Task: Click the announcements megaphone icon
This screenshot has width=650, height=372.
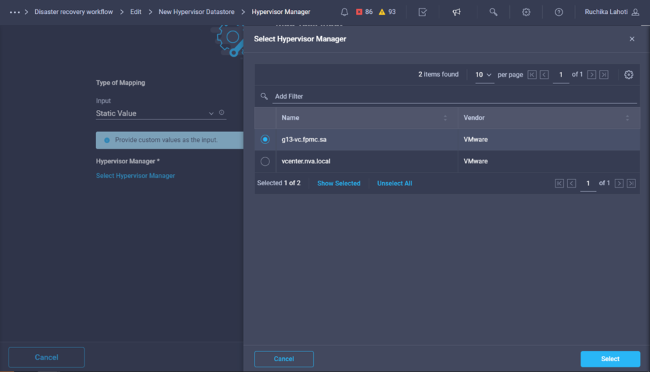Action: pyautogui.click(x=457, y=12)
